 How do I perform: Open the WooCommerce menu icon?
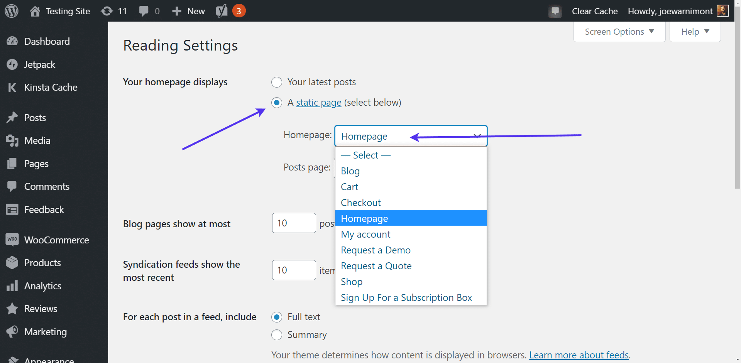[12, 240]
